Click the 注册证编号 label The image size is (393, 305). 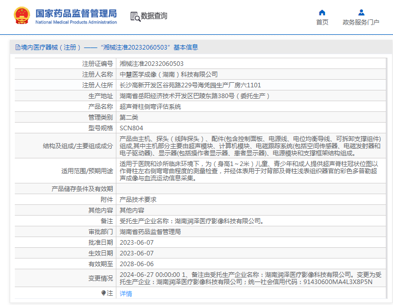click(x=97, y=64)
